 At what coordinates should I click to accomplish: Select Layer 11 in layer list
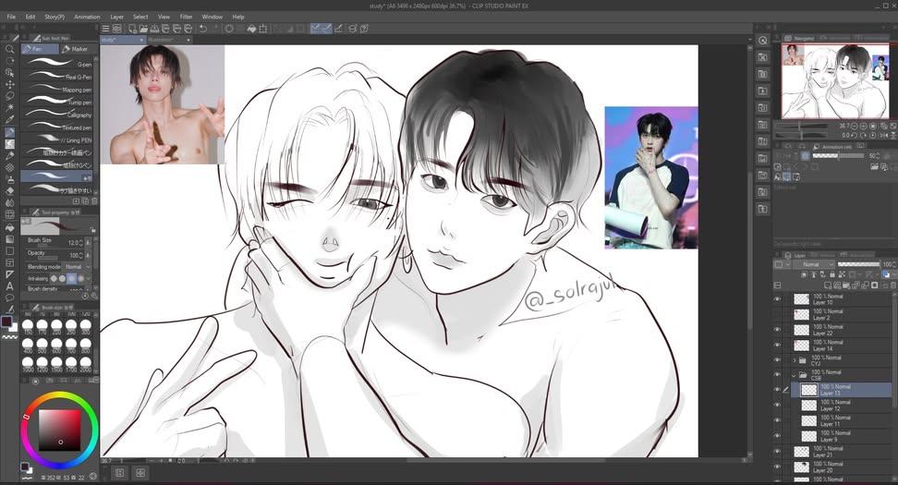pos(844,421)
